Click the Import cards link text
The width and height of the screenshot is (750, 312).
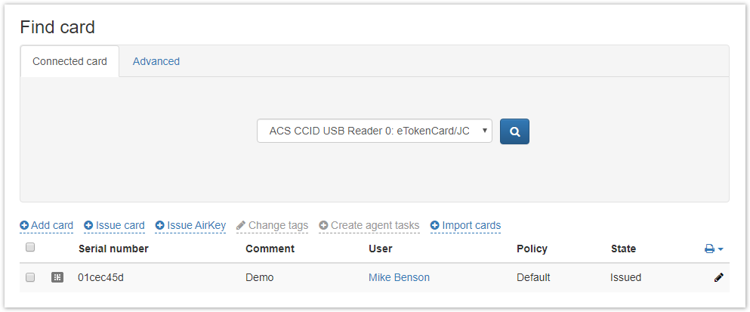point(471,225)
